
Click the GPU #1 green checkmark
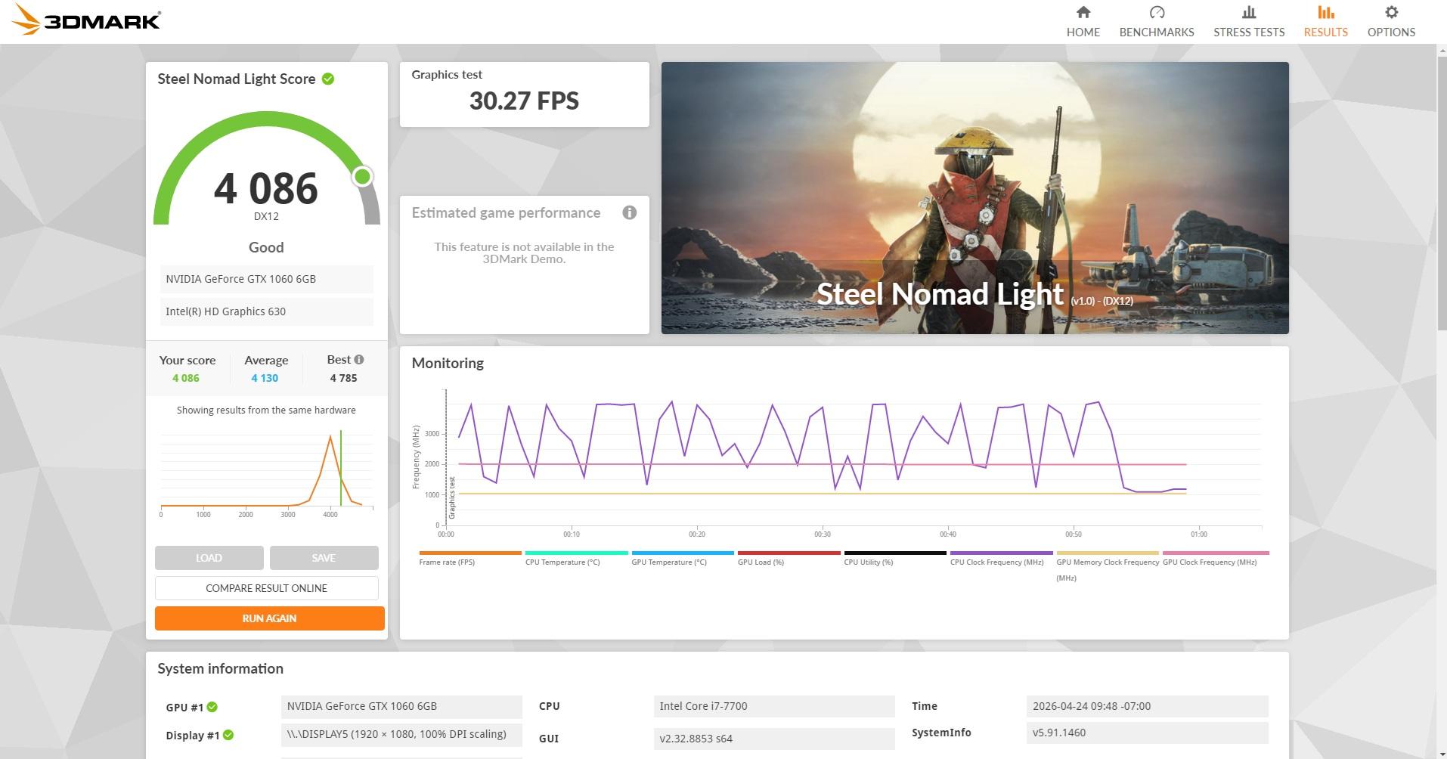212,707
